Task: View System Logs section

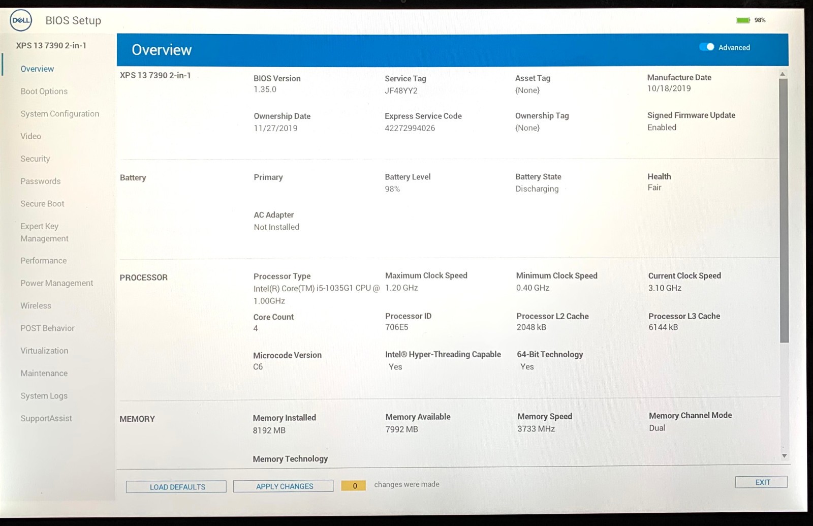Action: click(44, 396)
